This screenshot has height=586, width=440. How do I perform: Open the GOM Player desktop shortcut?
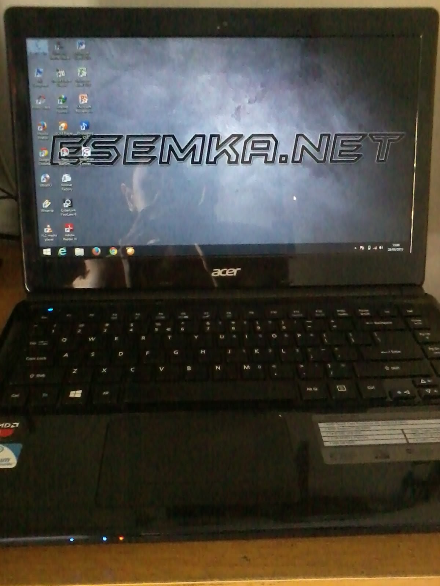pos(63,129)
